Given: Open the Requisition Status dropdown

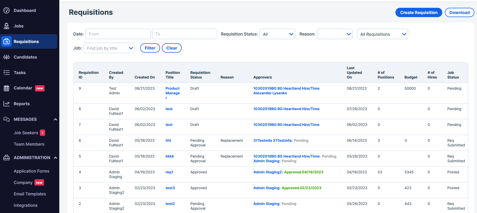Looking at the screenshot, I should click(277, 34).
